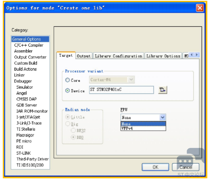The width and height of the screenshot is (208, 181).
Task: Select the Device radio button
Action: pos(67,90)
